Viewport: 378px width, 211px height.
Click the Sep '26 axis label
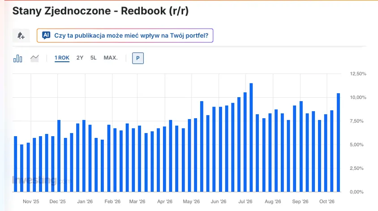point(300,201)
